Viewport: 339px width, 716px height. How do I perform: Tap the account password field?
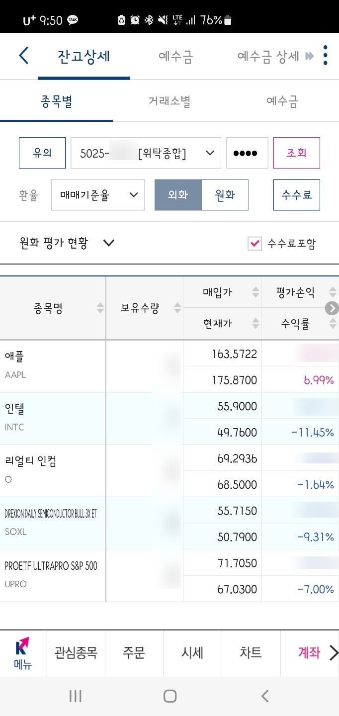point(247,153)
